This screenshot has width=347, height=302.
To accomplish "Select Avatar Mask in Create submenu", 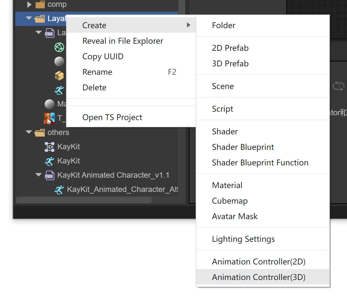I will [x=235, y=217].
